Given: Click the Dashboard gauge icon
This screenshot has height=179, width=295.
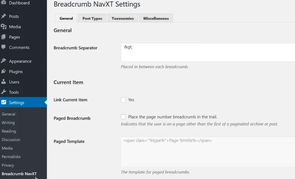Looking at the screenshot, I should pos(4,3).
